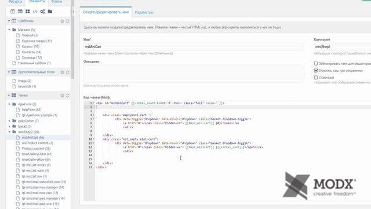Refresh the Дополнительные поля section
Image resolution: width=371 pixels, height=209 pixels.
tap(67, 72)
